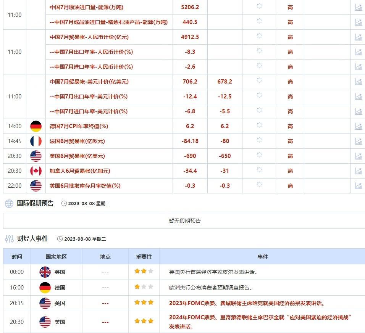Click the three-star rating for 20:15 美国 event

pyautogui.click(x=144, y=302)
